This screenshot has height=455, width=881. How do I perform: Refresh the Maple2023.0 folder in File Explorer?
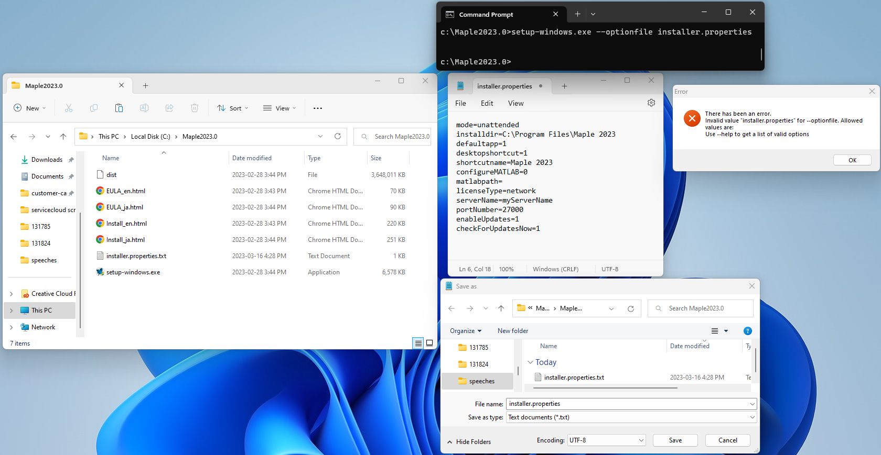(x=338, y=136)
